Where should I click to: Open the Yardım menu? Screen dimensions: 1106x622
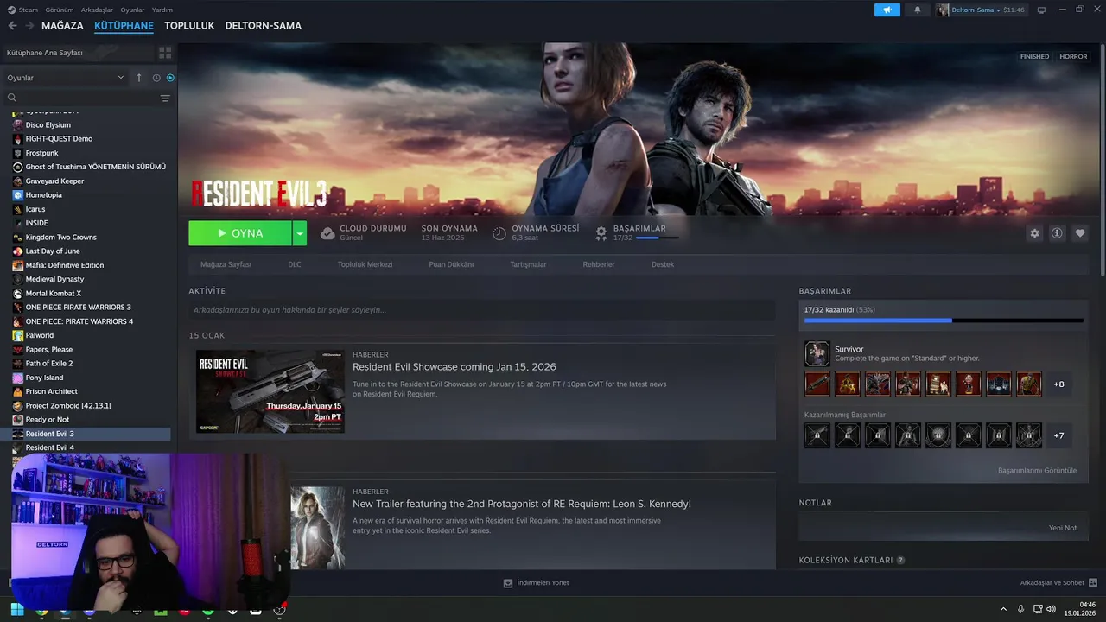162,10
